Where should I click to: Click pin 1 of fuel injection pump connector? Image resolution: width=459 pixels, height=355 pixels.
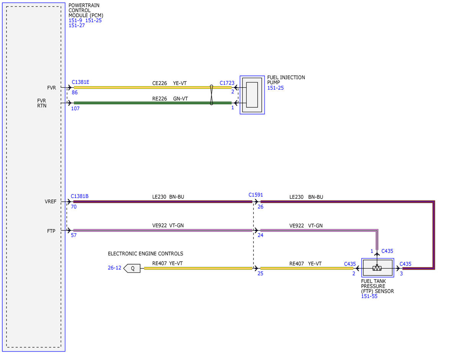(233, 108)
